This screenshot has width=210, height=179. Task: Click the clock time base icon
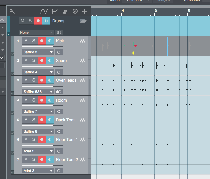75,11
